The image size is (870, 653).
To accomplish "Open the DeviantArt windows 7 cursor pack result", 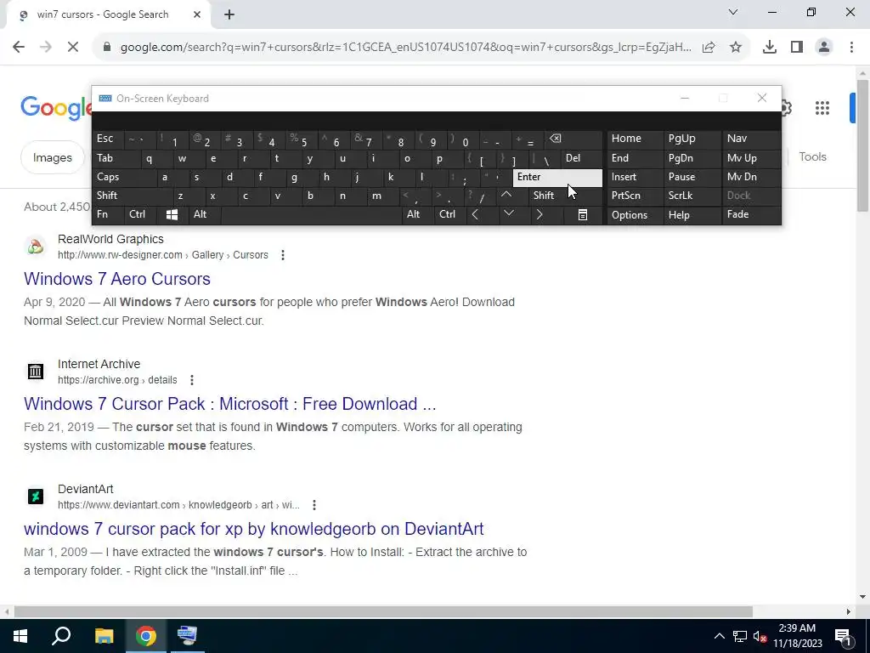I will click(253, 529).
